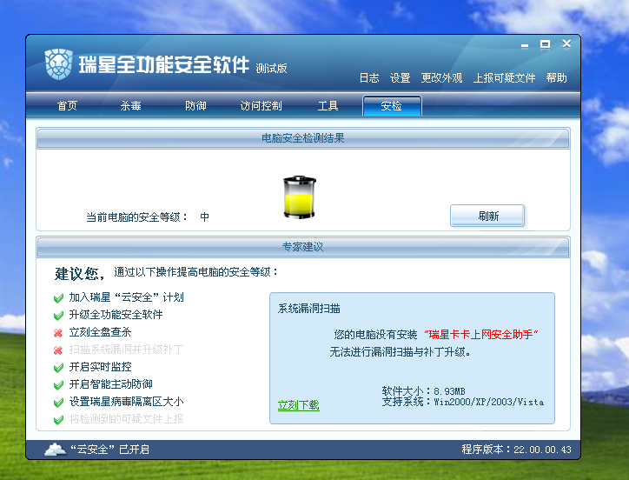Image resolution: width=629 pixels, height=480 pixels.
Task: Select 将检测到的可疑文件上报 suggestion
Action: 126,419
